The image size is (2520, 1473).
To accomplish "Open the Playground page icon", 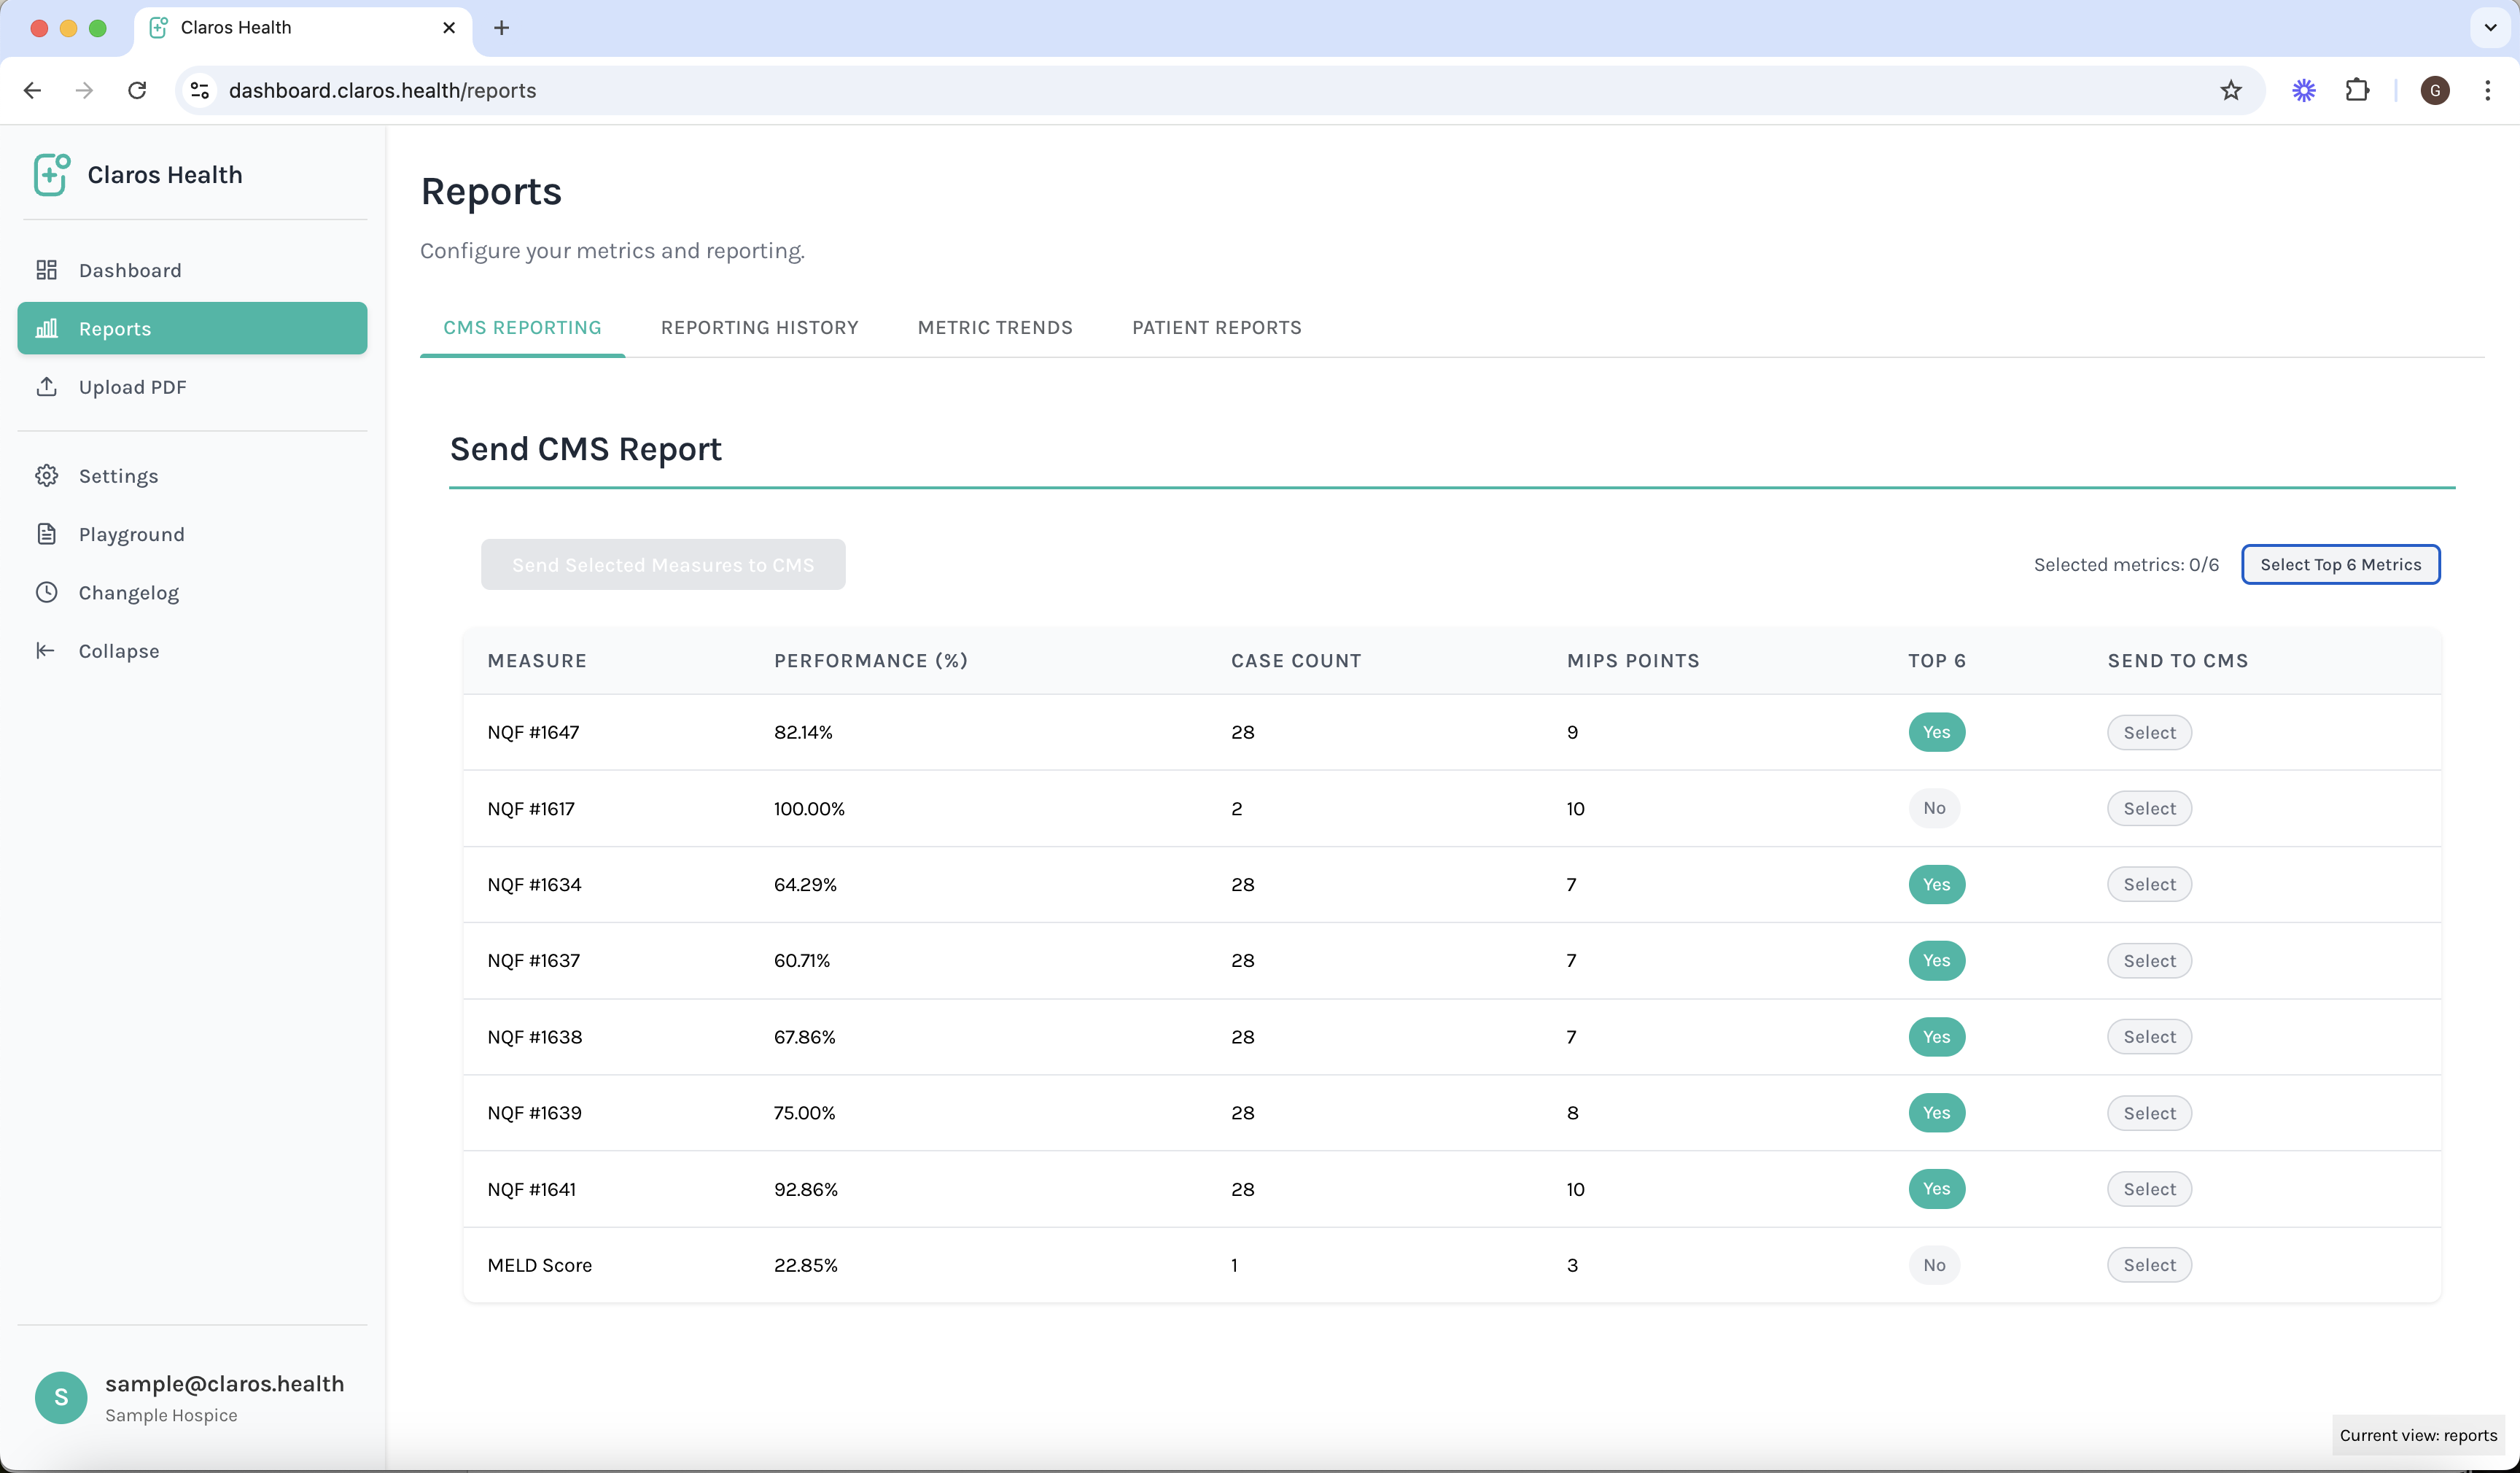I will coord(47,534).
